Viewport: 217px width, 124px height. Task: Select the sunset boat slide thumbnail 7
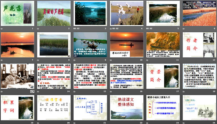tap(17, 45)
